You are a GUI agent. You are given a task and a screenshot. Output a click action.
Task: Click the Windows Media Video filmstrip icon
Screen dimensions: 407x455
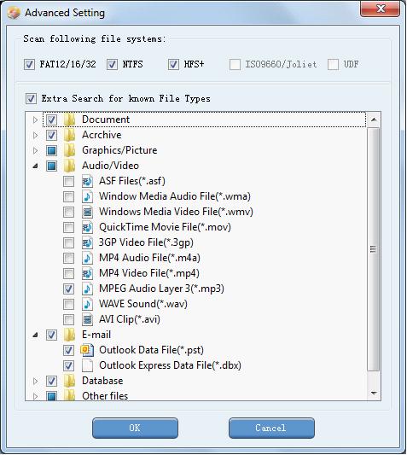tap(87, 212)
